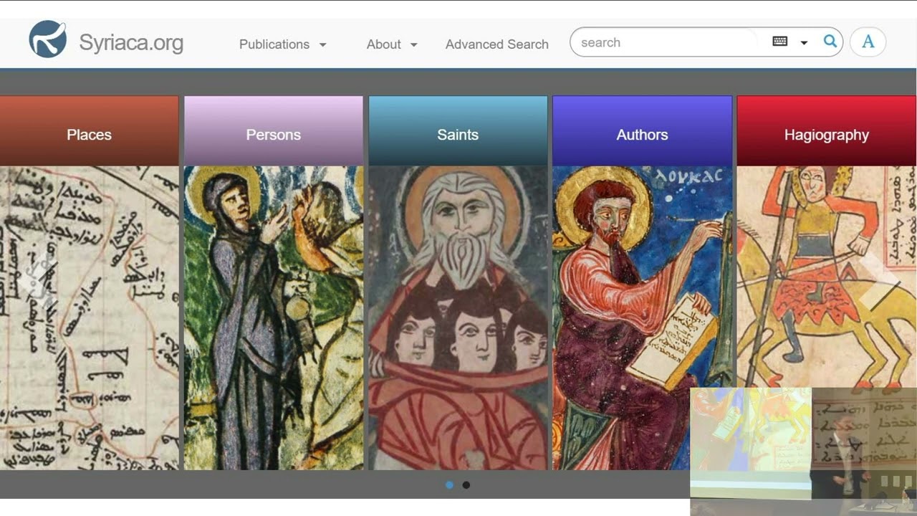917x516 pixels.
Task: Open the Publications menu
Action: click(274, 44)
